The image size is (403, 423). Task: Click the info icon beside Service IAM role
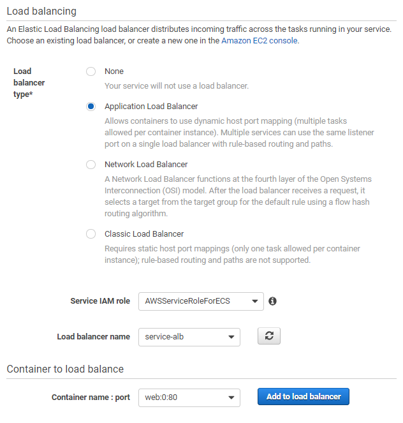point(272,301)
